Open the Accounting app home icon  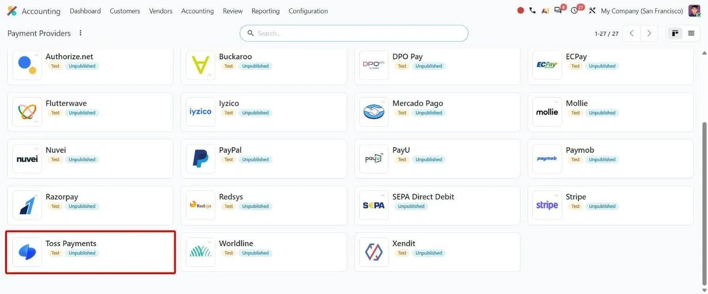pos(12,11)
